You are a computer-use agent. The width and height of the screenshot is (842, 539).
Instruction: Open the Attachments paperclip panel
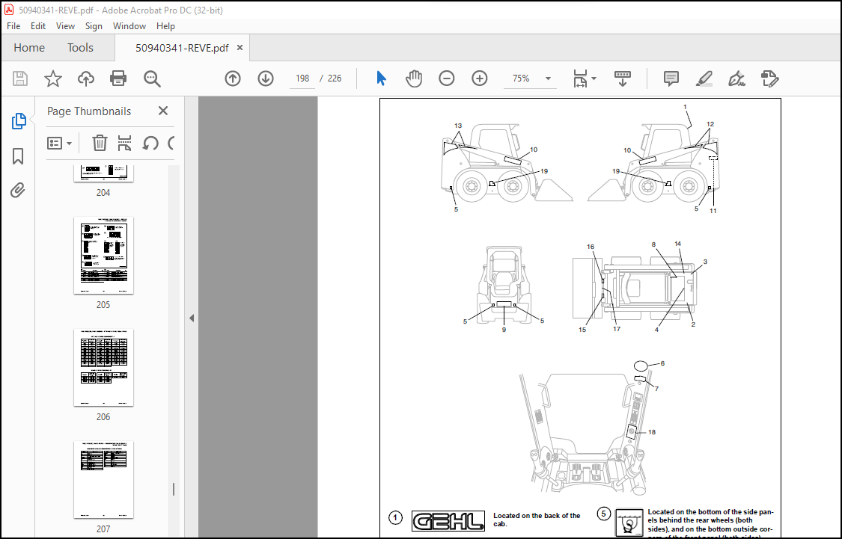[x=18, y=191]
